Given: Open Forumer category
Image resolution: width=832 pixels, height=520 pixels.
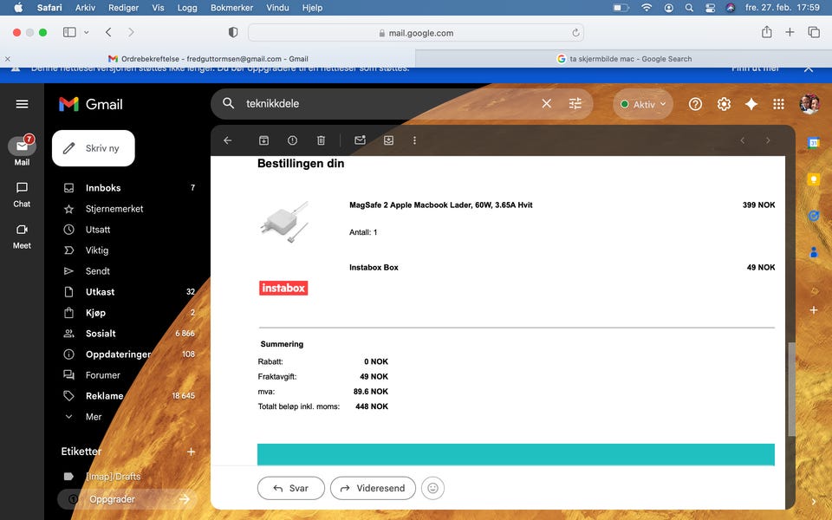Looking at the screenshot, I should pyautogui.click(x=129, y=375).
